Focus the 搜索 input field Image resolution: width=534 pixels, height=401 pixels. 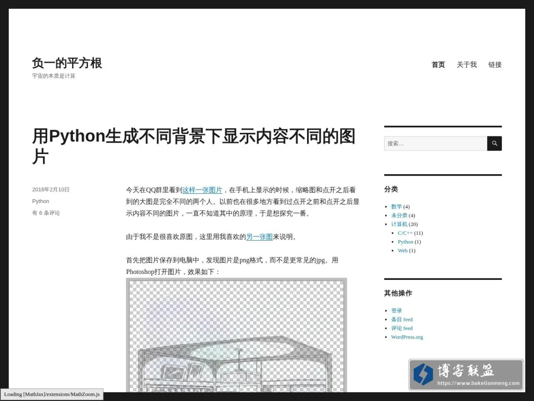click(436, 143)
